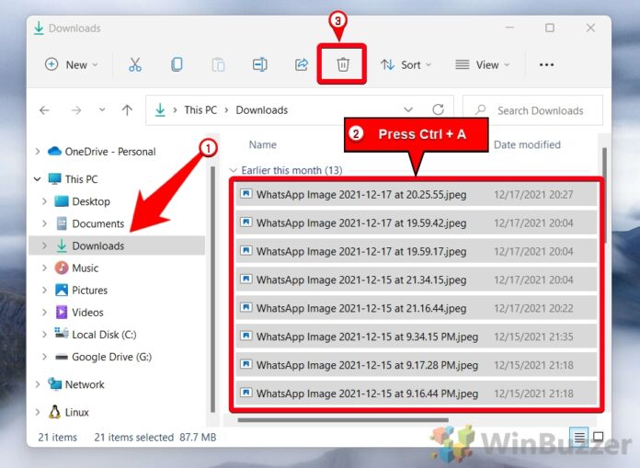Click the Search Downloads field
This screenshot has height=468, width=640.
[x=532, y=110]
